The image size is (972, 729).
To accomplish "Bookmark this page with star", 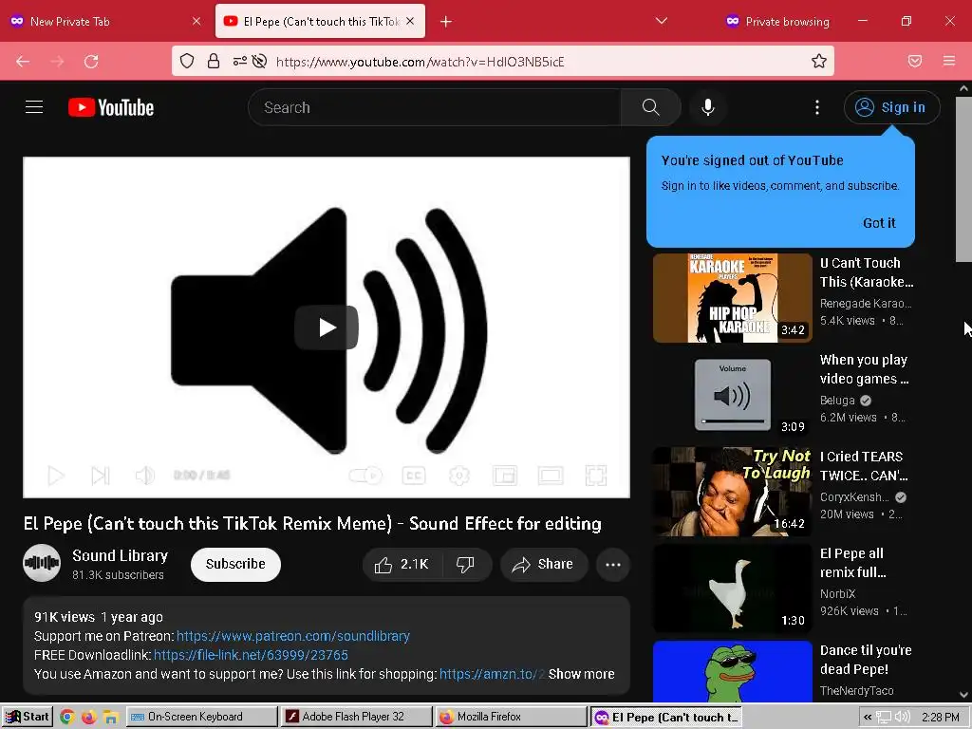I will tap(819, 61).
